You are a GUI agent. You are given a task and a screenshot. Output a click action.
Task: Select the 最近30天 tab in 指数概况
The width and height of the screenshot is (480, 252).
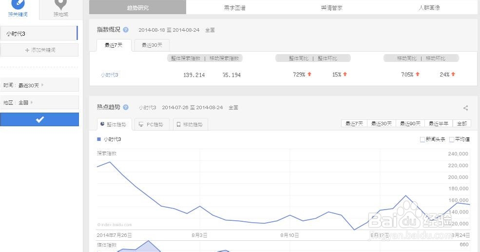[152, 45]
